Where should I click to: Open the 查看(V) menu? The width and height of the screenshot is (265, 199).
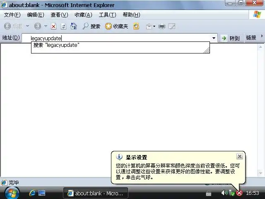[59, 15]
